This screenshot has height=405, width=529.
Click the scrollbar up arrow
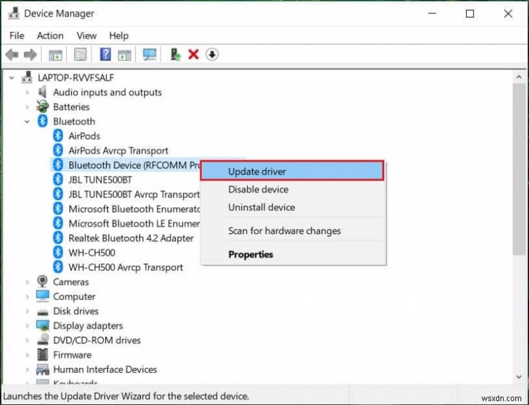point(518,77)
